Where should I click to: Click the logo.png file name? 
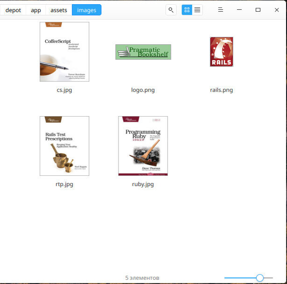coord(143,90)
